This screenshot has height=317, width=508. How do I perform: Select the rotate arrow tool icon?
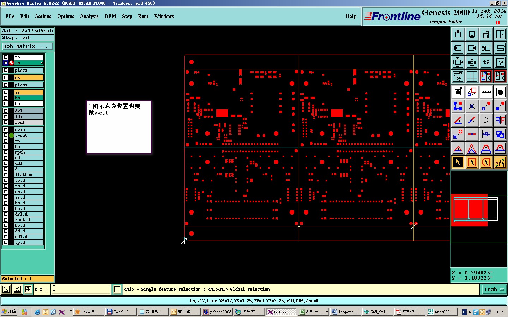(486, 120)
